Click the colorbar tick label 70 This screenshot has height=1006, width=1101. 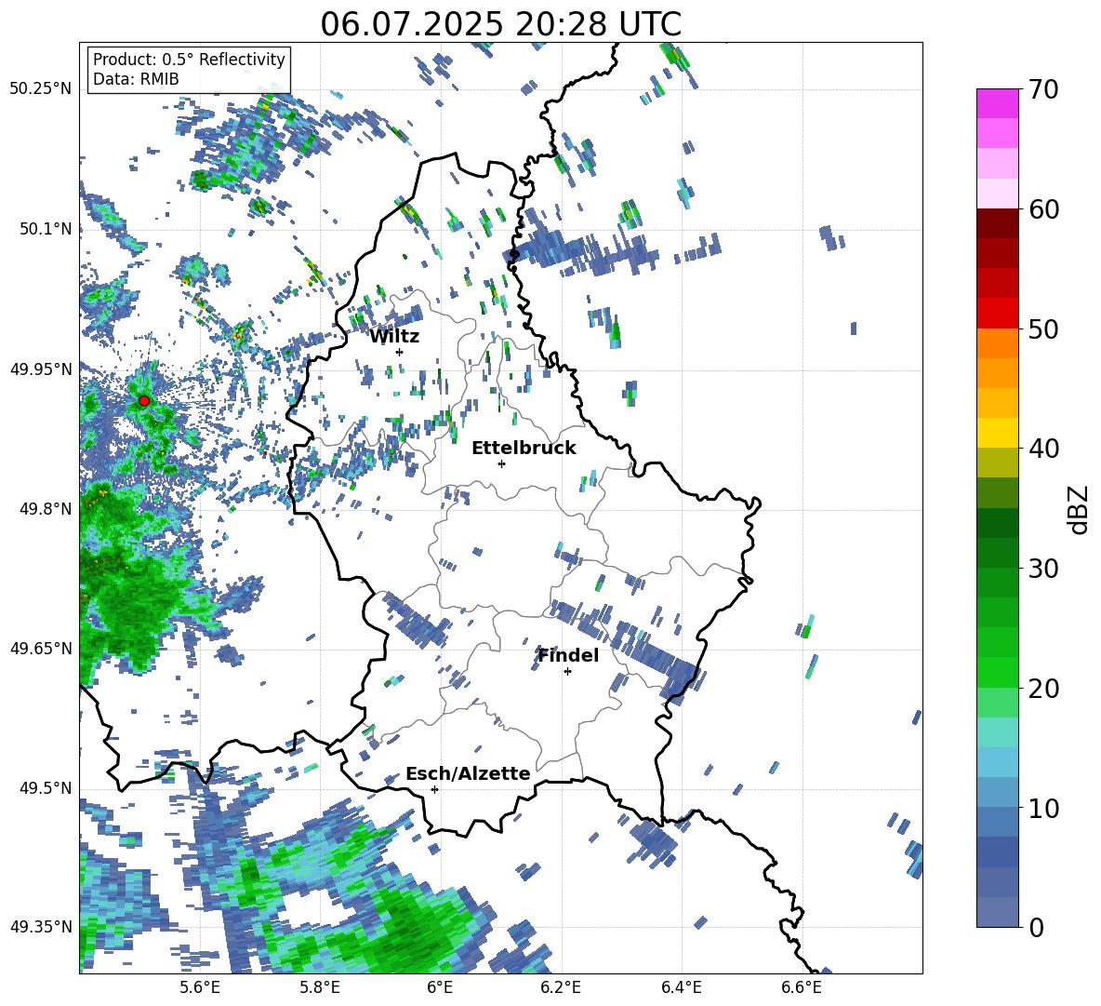(1043, 90)
